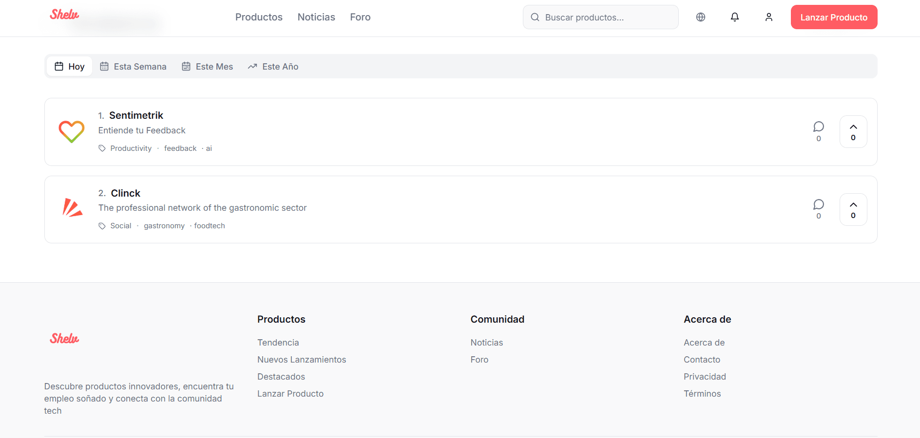Click the Clinck product logo
Screen dimensions: 920x438
(x=72, y=208)
